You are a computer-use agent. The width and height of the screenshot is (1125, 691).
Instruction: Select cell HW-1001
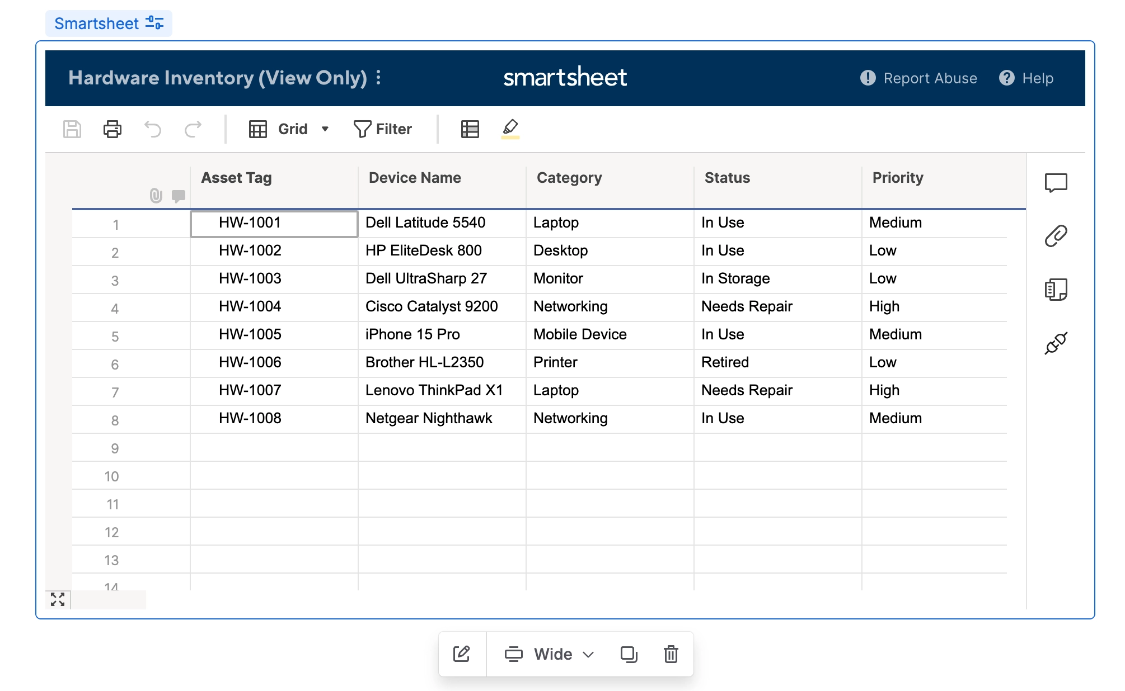pyautogui.click(x=274, y=224)
